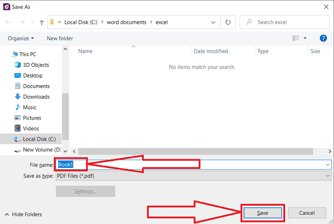Open recent locations dropdown arrow

point(32,22)
